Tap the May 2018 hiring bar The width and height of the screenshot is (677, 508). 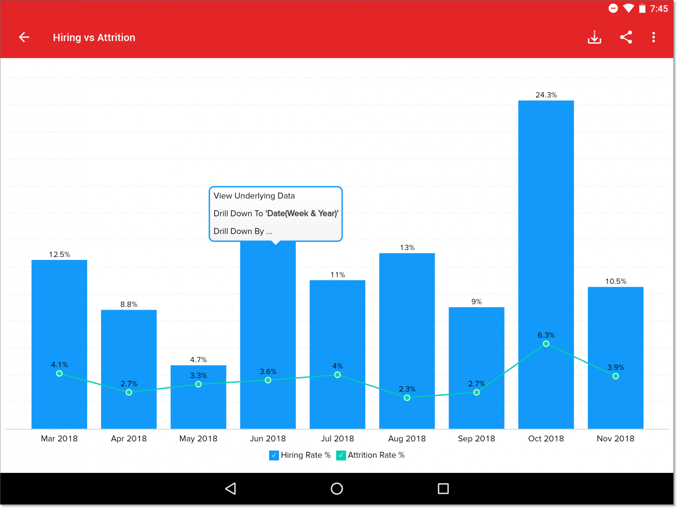(198, 397)
